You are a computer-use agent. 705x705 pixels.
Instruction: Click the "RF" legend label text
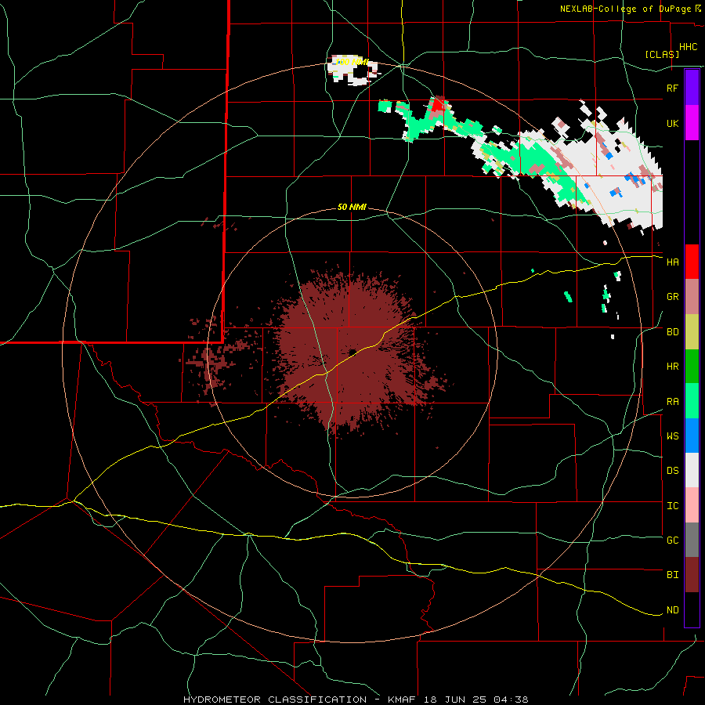point(672,88)
